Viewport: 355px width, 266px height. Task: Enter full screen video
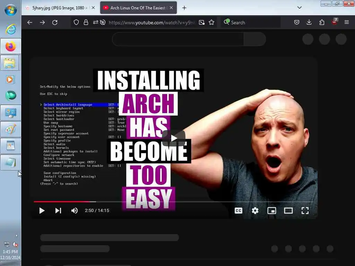tap(305, 211)
